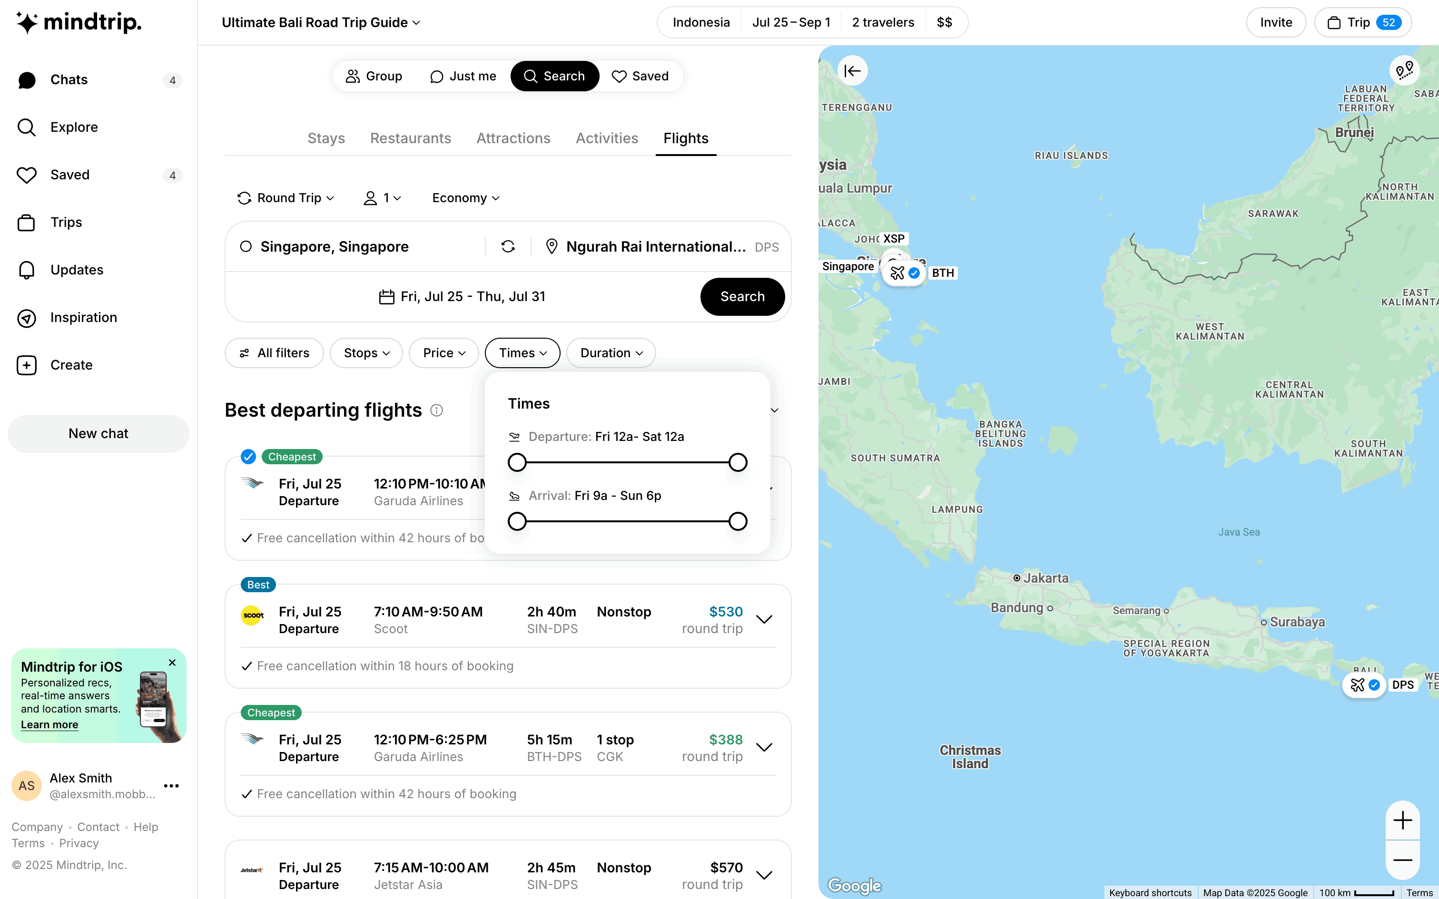Collapse the map panel with the arrow icon

852,71
